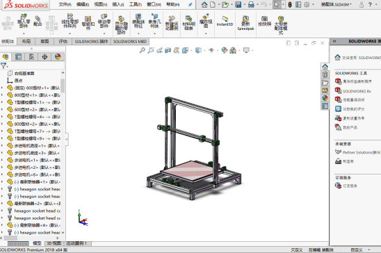381x253 pixels.
Task: Open Design Library tab in task pane
Action: tap(325, 75)
